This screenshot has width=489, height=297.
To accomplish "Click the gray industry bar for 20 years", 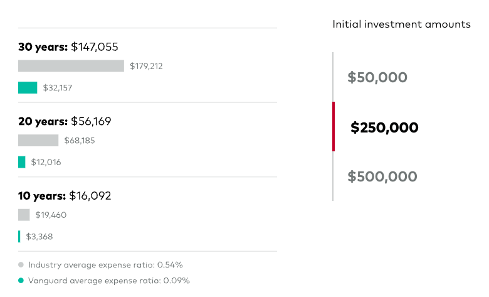I will click(x=38, y=140).
